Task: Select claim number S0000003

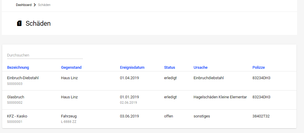Action: pos(15,84)
